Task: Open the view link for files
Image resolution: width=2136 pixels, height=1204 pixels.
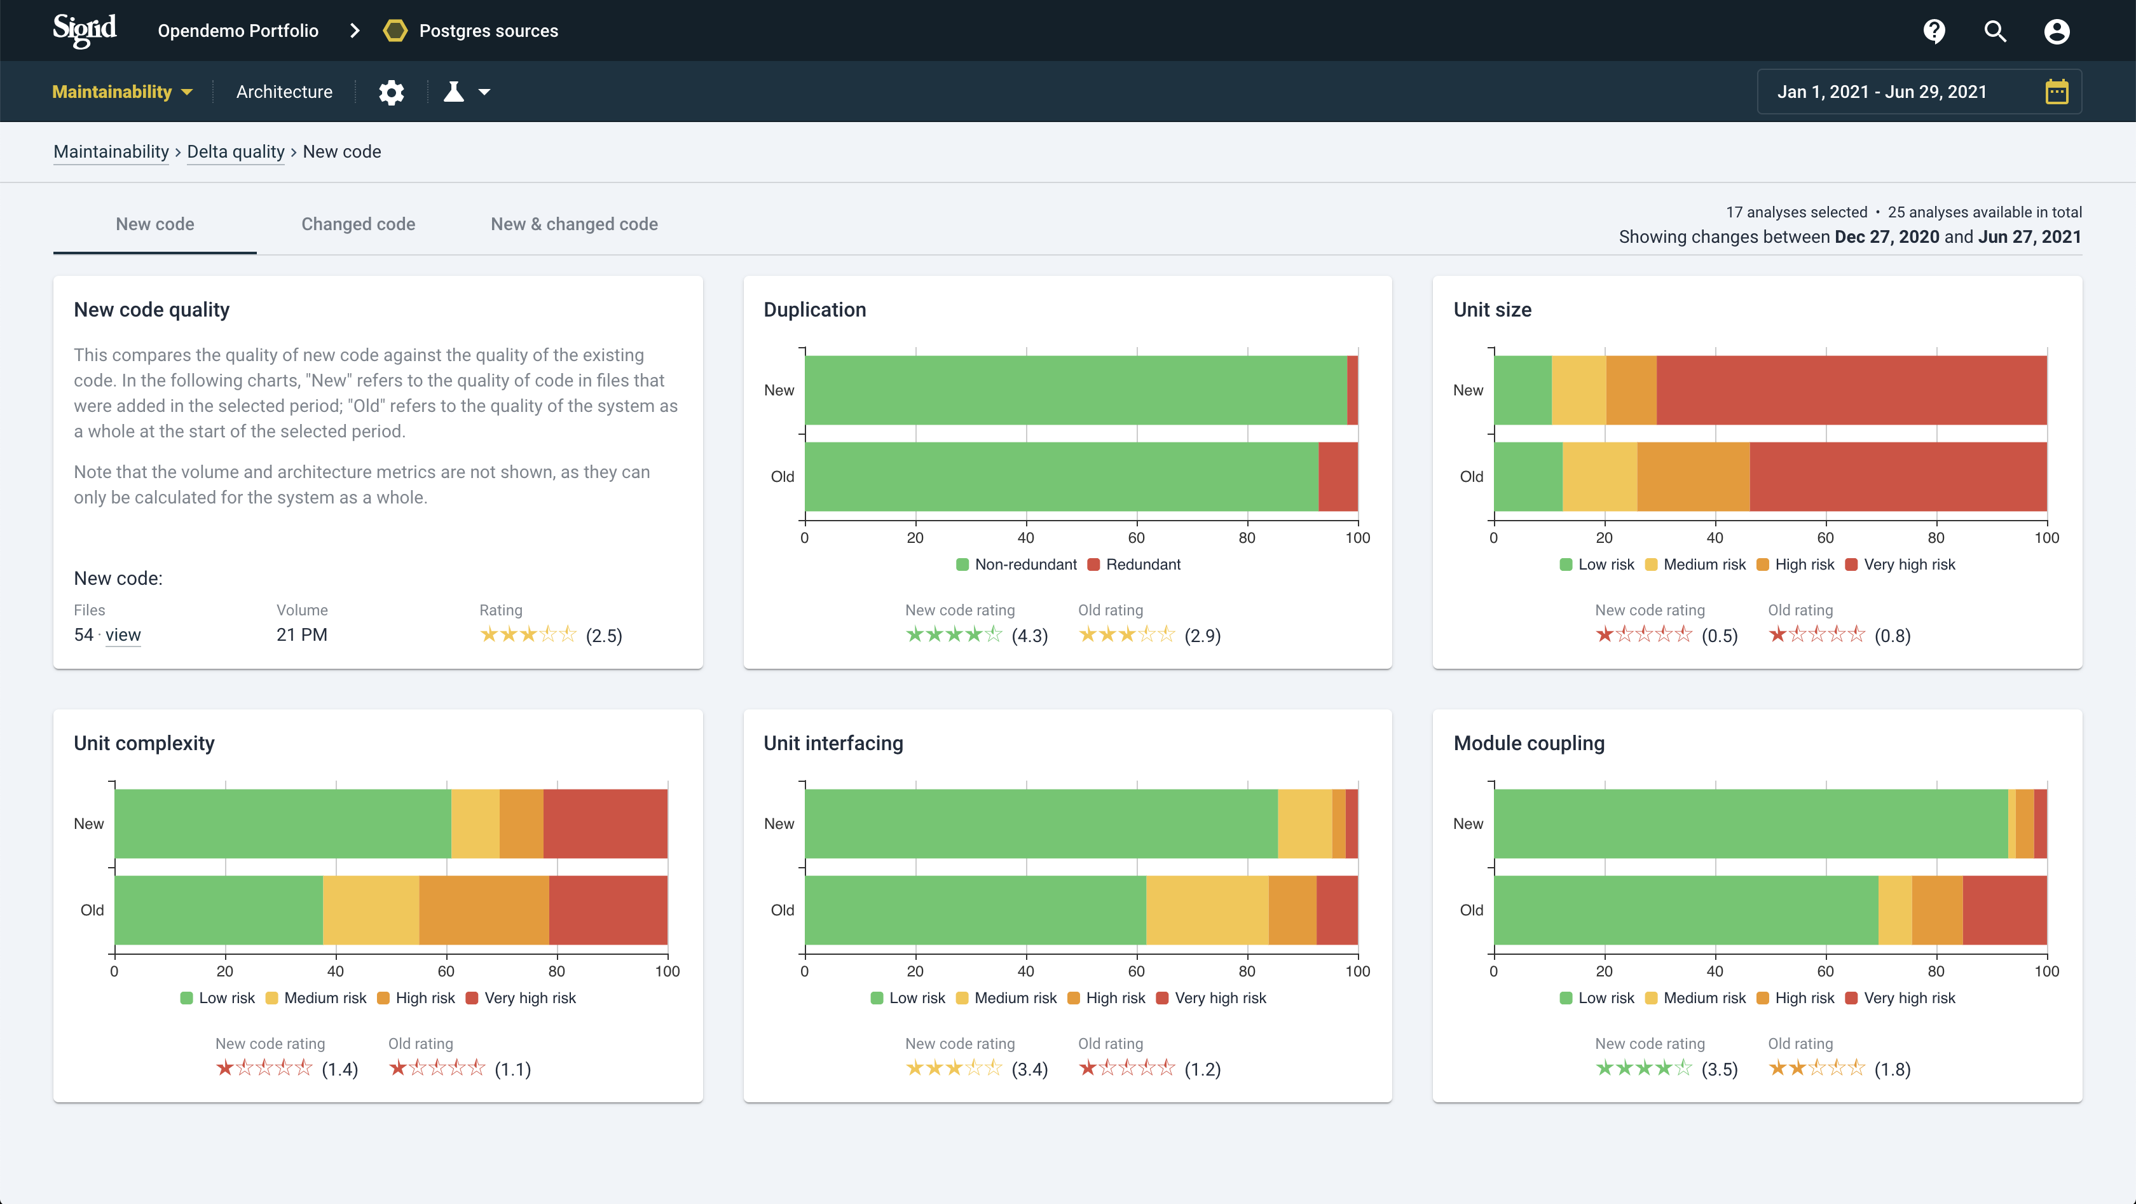Action: click(123, 635)
